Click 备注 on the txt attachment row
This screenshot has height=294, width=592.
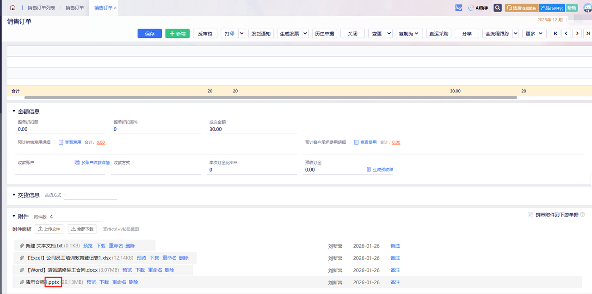coord(395,246)
